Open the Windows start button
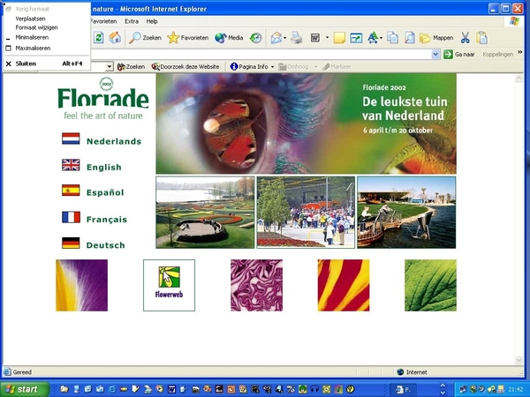This screenshot has height=397, width=530. point(25,389)
